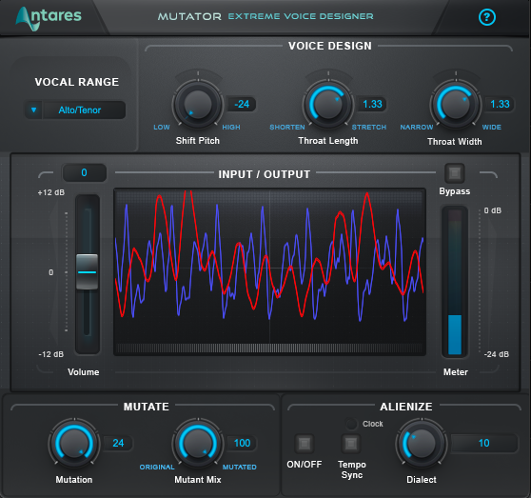The image size is (531, 498).
Task: Click the VOICE DESIGN section heading
Action: tap(330, 46)
